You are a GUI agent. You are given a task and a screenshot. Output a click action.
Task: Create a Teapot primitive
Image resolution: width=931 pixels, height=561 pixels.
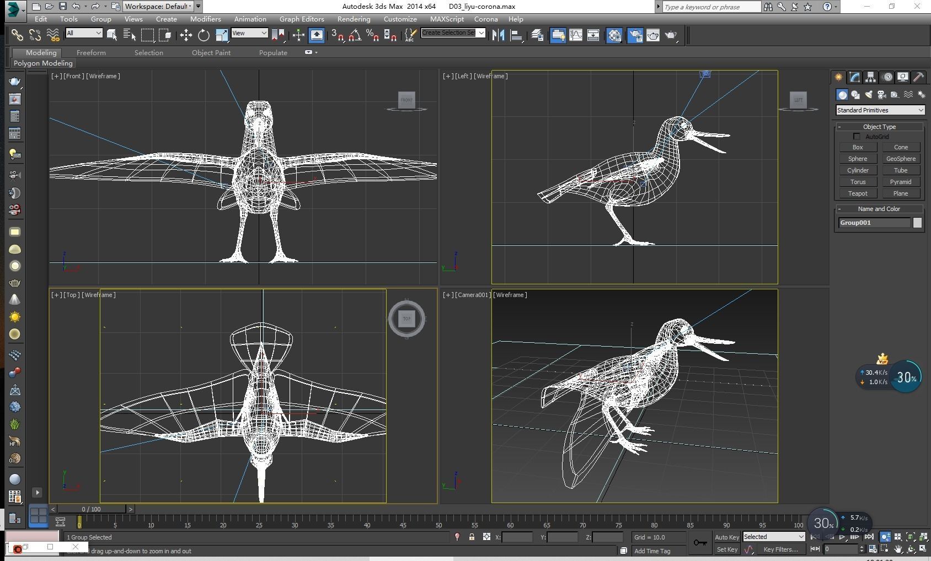click(x=858, y=193)
